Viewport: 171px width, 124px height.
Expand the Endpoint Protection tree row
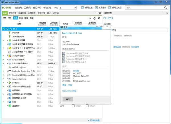(7, 71)
